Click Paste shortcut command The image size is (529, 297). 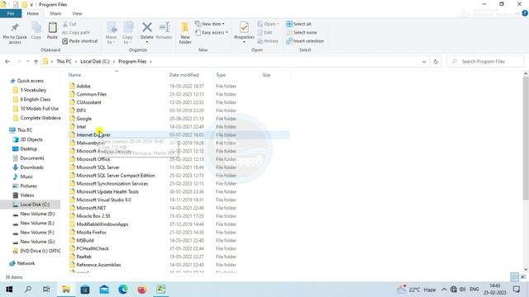coord(80,40)
